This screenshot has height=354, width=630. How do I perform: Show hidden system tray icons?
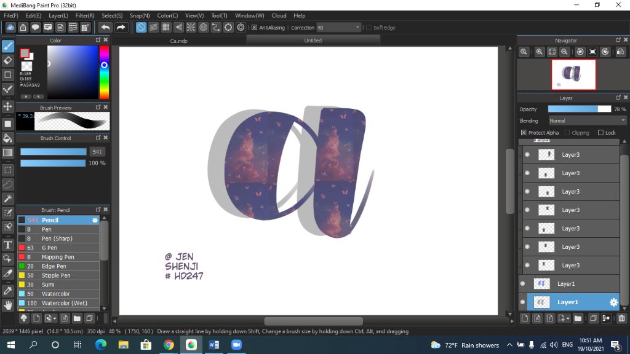509,345
